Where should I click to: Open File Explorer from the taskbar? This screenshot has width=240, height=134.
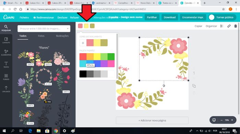(38, 131)
